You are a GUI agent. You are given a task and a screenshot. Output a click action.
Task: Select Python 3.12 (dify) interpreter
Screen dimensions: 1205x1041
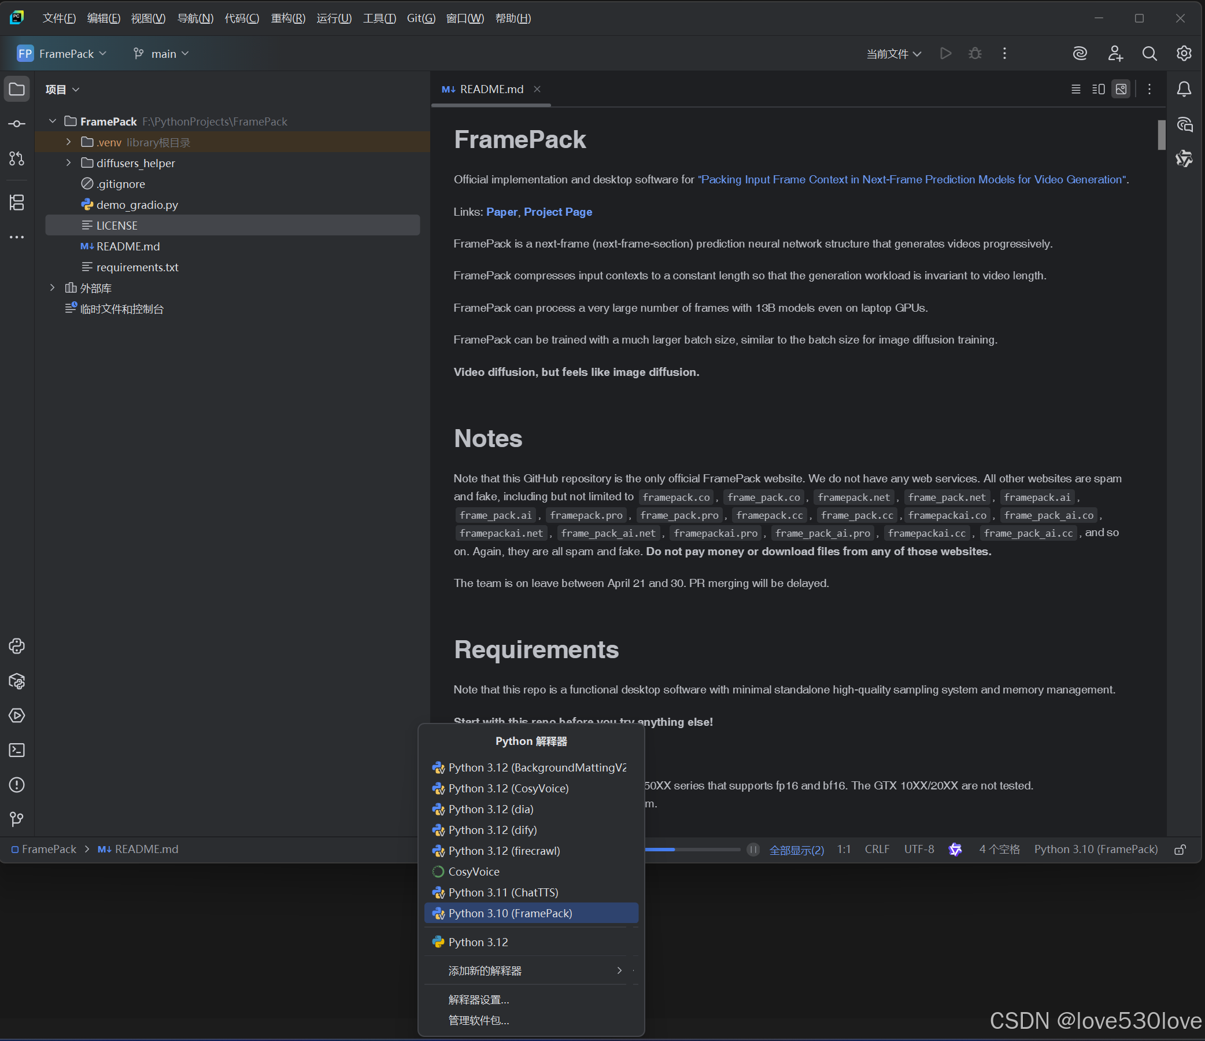493,830
